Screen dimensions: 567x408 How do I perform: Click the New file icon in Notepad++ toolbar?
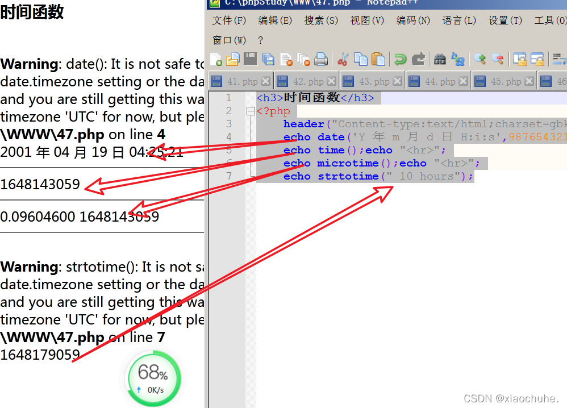coord(216,59)
